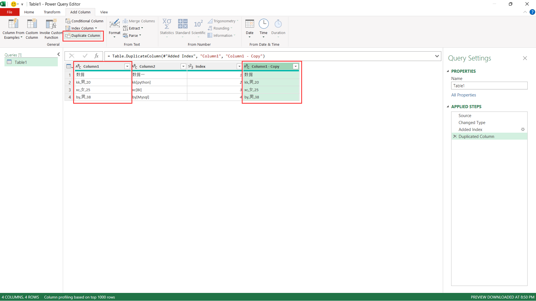Open Column1 filter dropdown
Viewport: 536px width, 301px height.
(x=127, y=66)
